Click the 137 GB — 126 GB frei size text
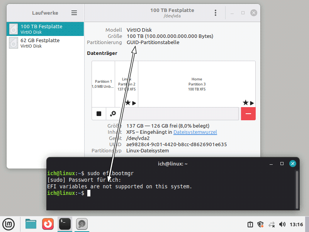Viewport: 309px width, 232px height. tap(168, 126)
